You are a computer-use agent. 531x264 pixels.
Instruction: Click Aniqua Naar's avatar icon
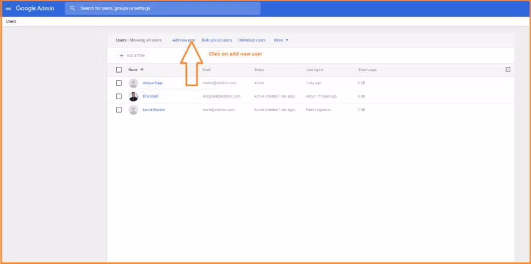[133, 83]
